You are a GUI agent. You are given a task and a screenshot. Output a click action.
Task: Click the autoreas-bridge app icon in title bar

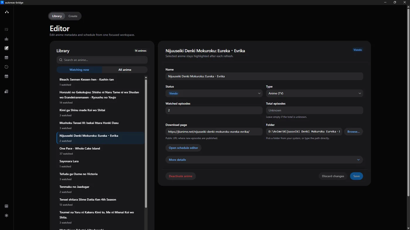(x=2, y=2)
